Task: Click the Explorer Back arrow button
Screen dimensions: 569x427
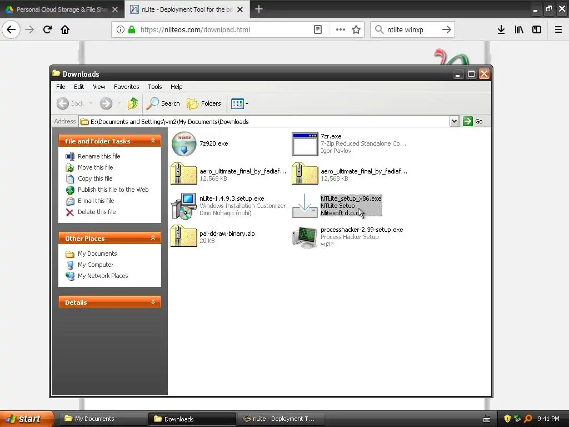Action: [62, 103]
